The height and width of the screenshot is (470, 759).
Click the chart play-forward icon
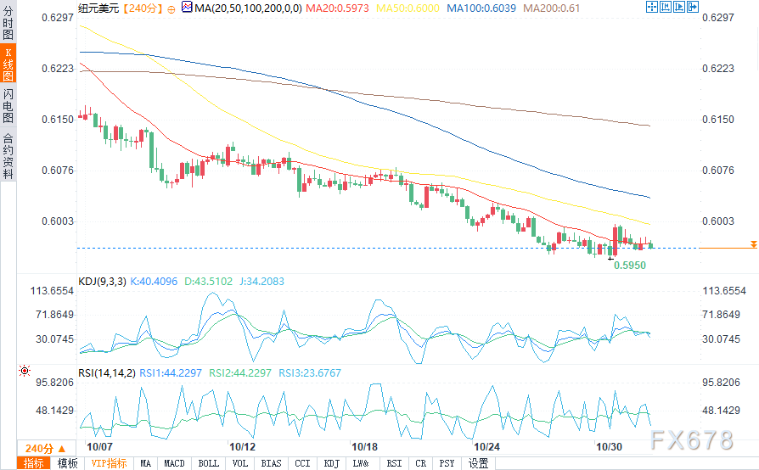[x=678, y=7]
